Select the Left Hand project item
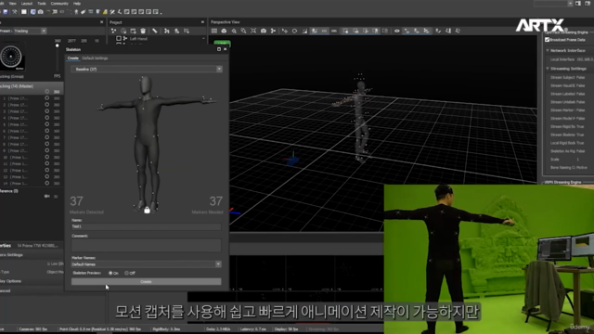This screenshot has width=594, height=334. (x=138, y=39)
